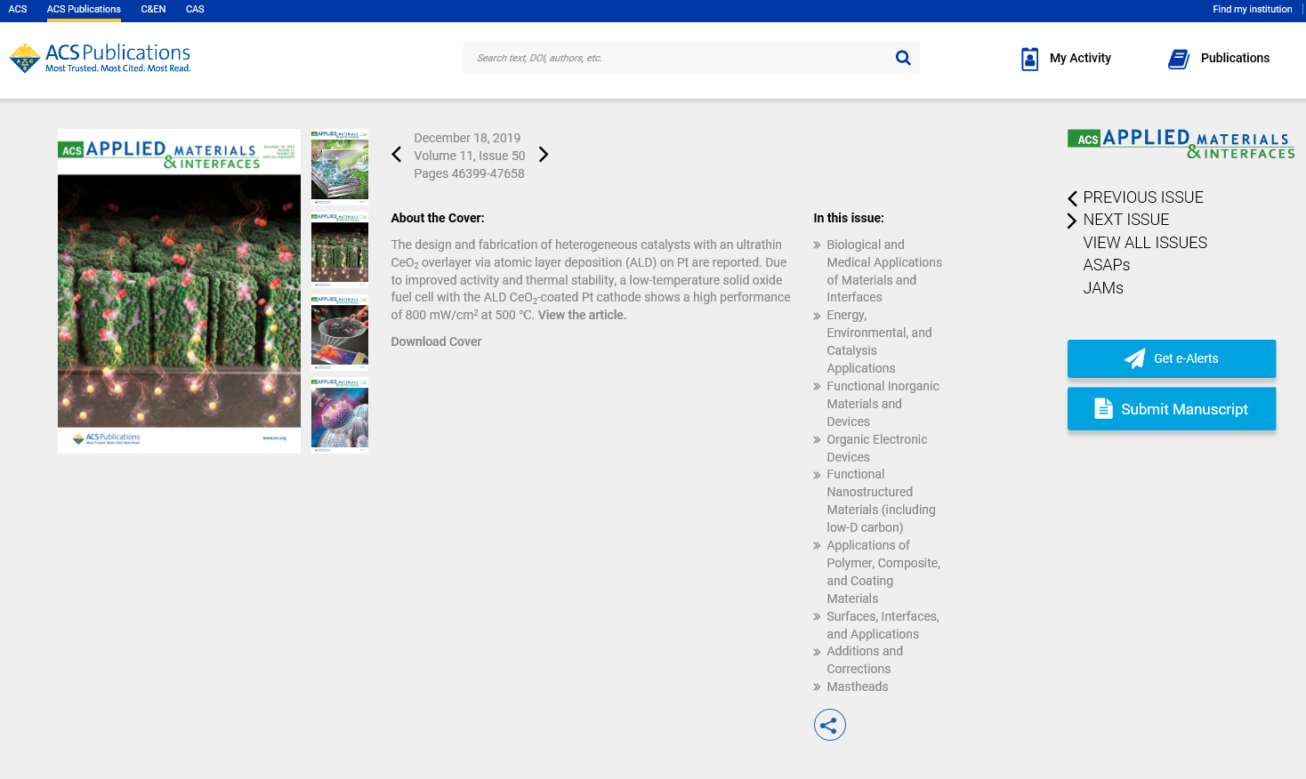Click the About the Cover heading

[x=438, y=218]
